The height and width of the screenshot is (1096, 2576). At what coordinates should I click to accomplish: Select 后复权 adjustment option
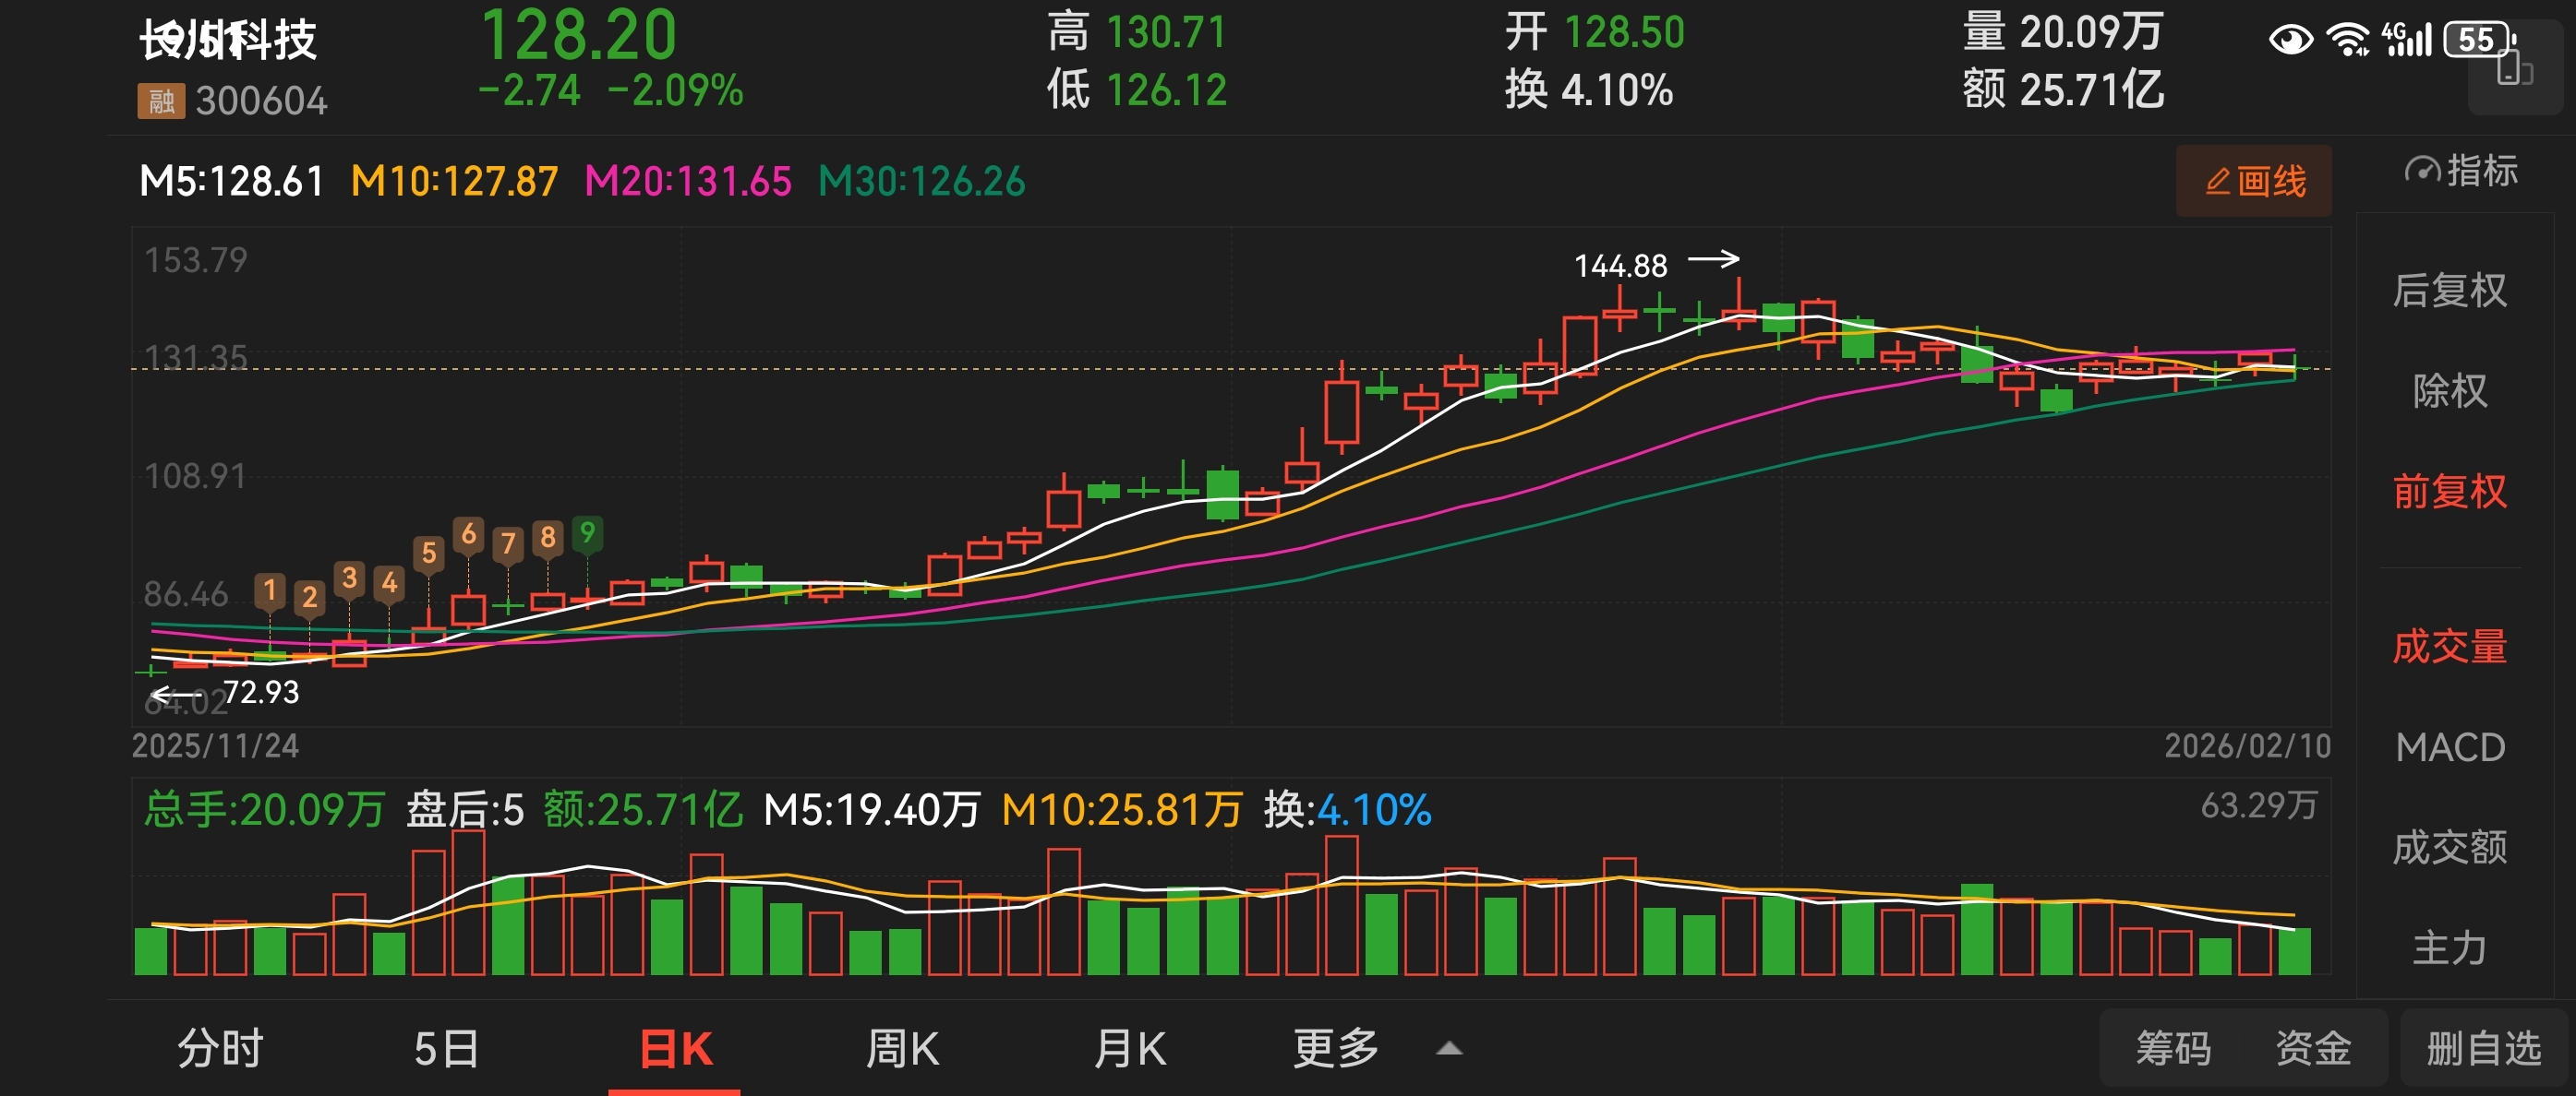pyautogui.click(x=2449, y=291)
